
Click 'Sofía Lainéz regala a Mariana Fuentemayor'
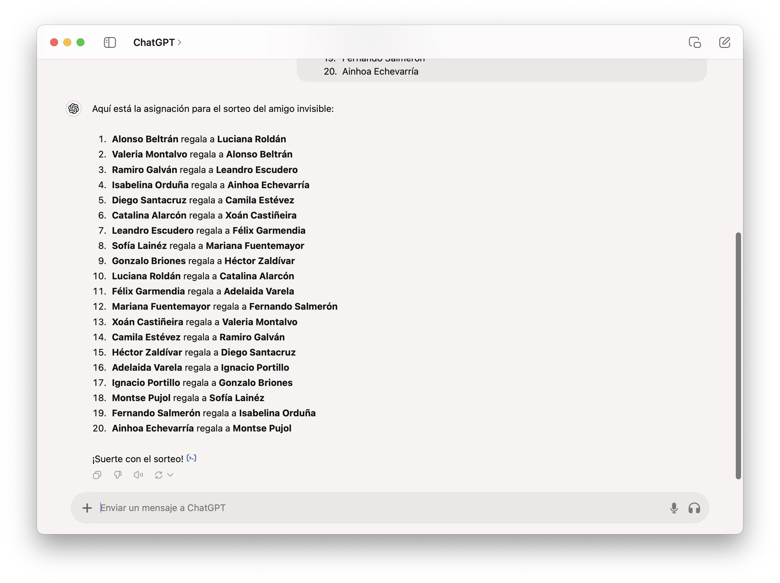[x=208, y=246]
